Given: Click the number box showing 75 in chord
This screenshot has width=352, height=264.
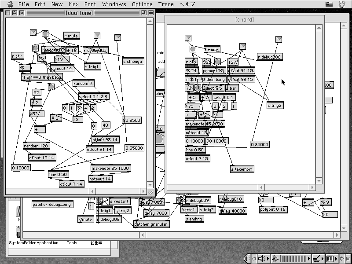Looking at the screenshot, I should pos(192,106).
